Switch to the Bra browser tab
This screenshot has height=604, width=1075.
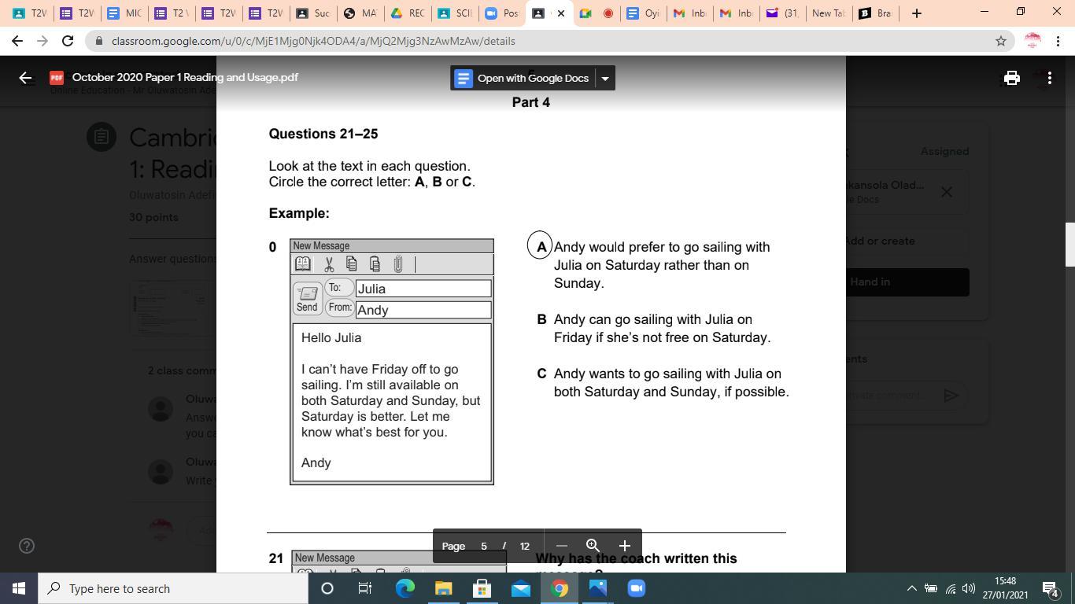(875, 13)
